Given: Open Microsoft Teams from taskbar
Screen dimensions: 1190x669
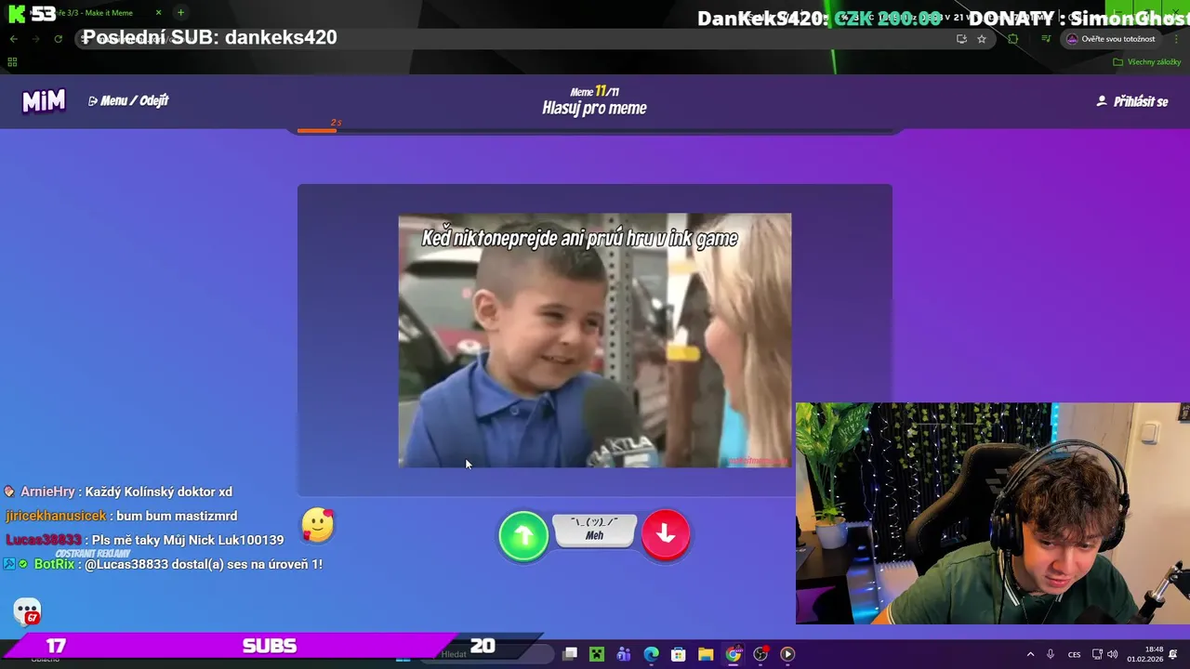Looking at the screenshot, I should pyautogui.click(x=624, y=654).
